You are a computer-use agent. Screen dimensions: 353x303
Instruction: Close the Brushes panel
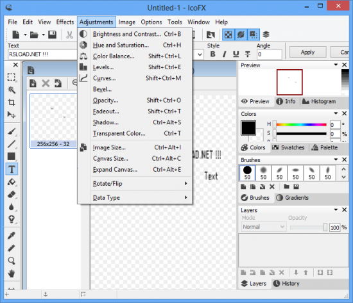point(344,160)
